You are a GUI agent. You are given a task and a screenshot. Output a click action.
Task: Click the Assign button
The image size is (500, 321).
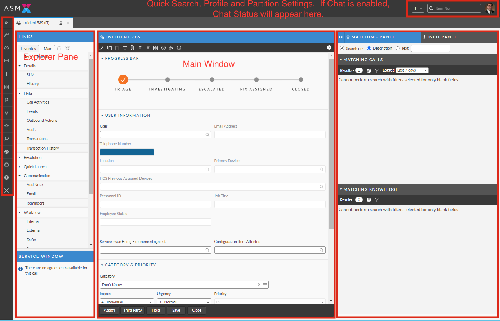click(x=110, y=310)
